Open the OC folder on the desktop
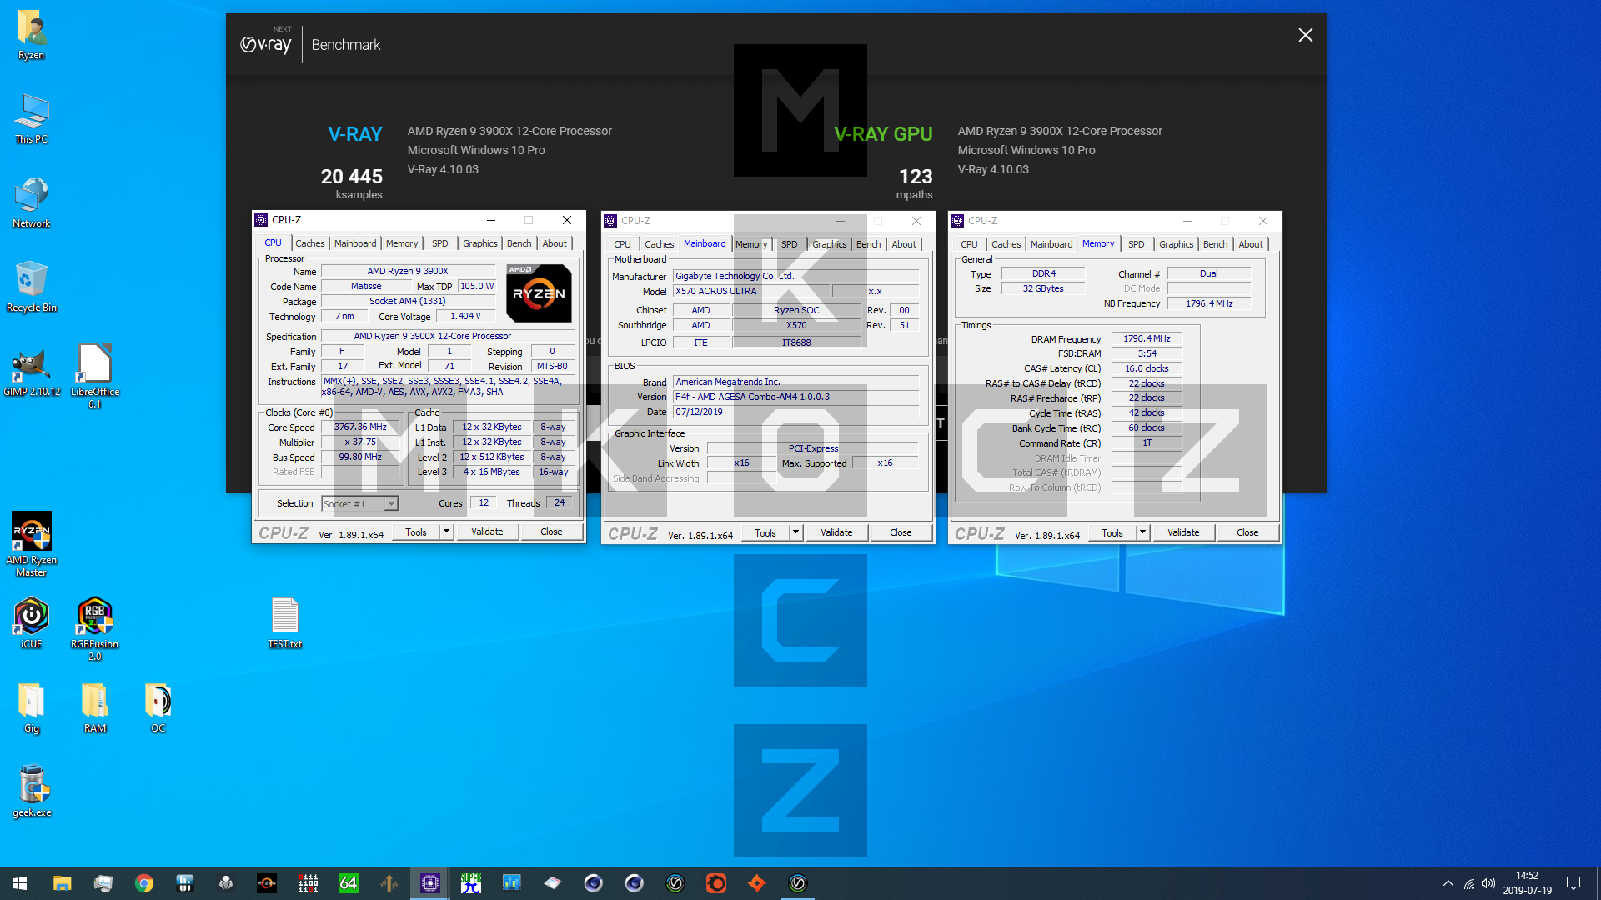Screen dimensions: 1601x900 pyautogui.click(x=158, y=708)
